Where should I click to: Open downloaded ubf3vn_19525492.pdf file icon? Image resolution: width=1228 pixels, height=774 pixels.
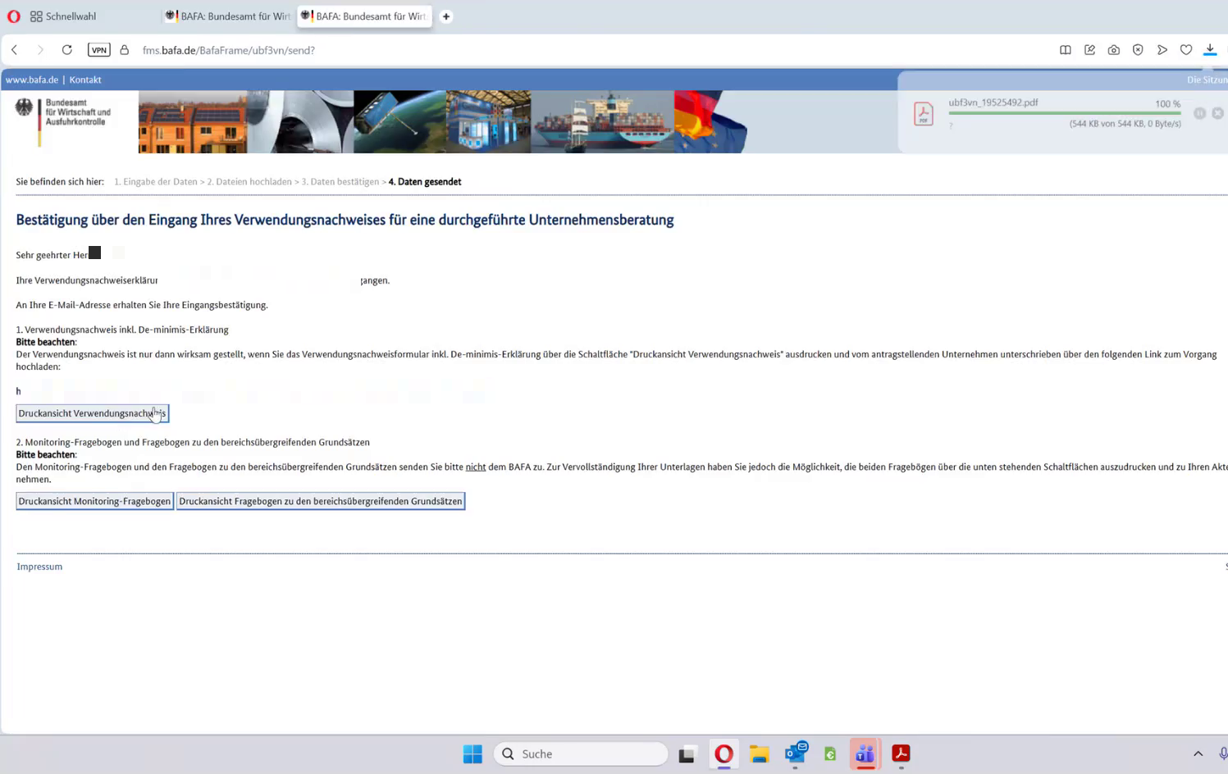pyautogui.click(x=924, y=114)
